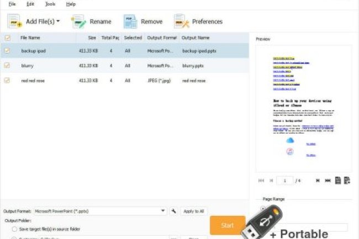The image size is (359, 239).
Task: Click the orange Start button
Action: click(x=228, y=225)
